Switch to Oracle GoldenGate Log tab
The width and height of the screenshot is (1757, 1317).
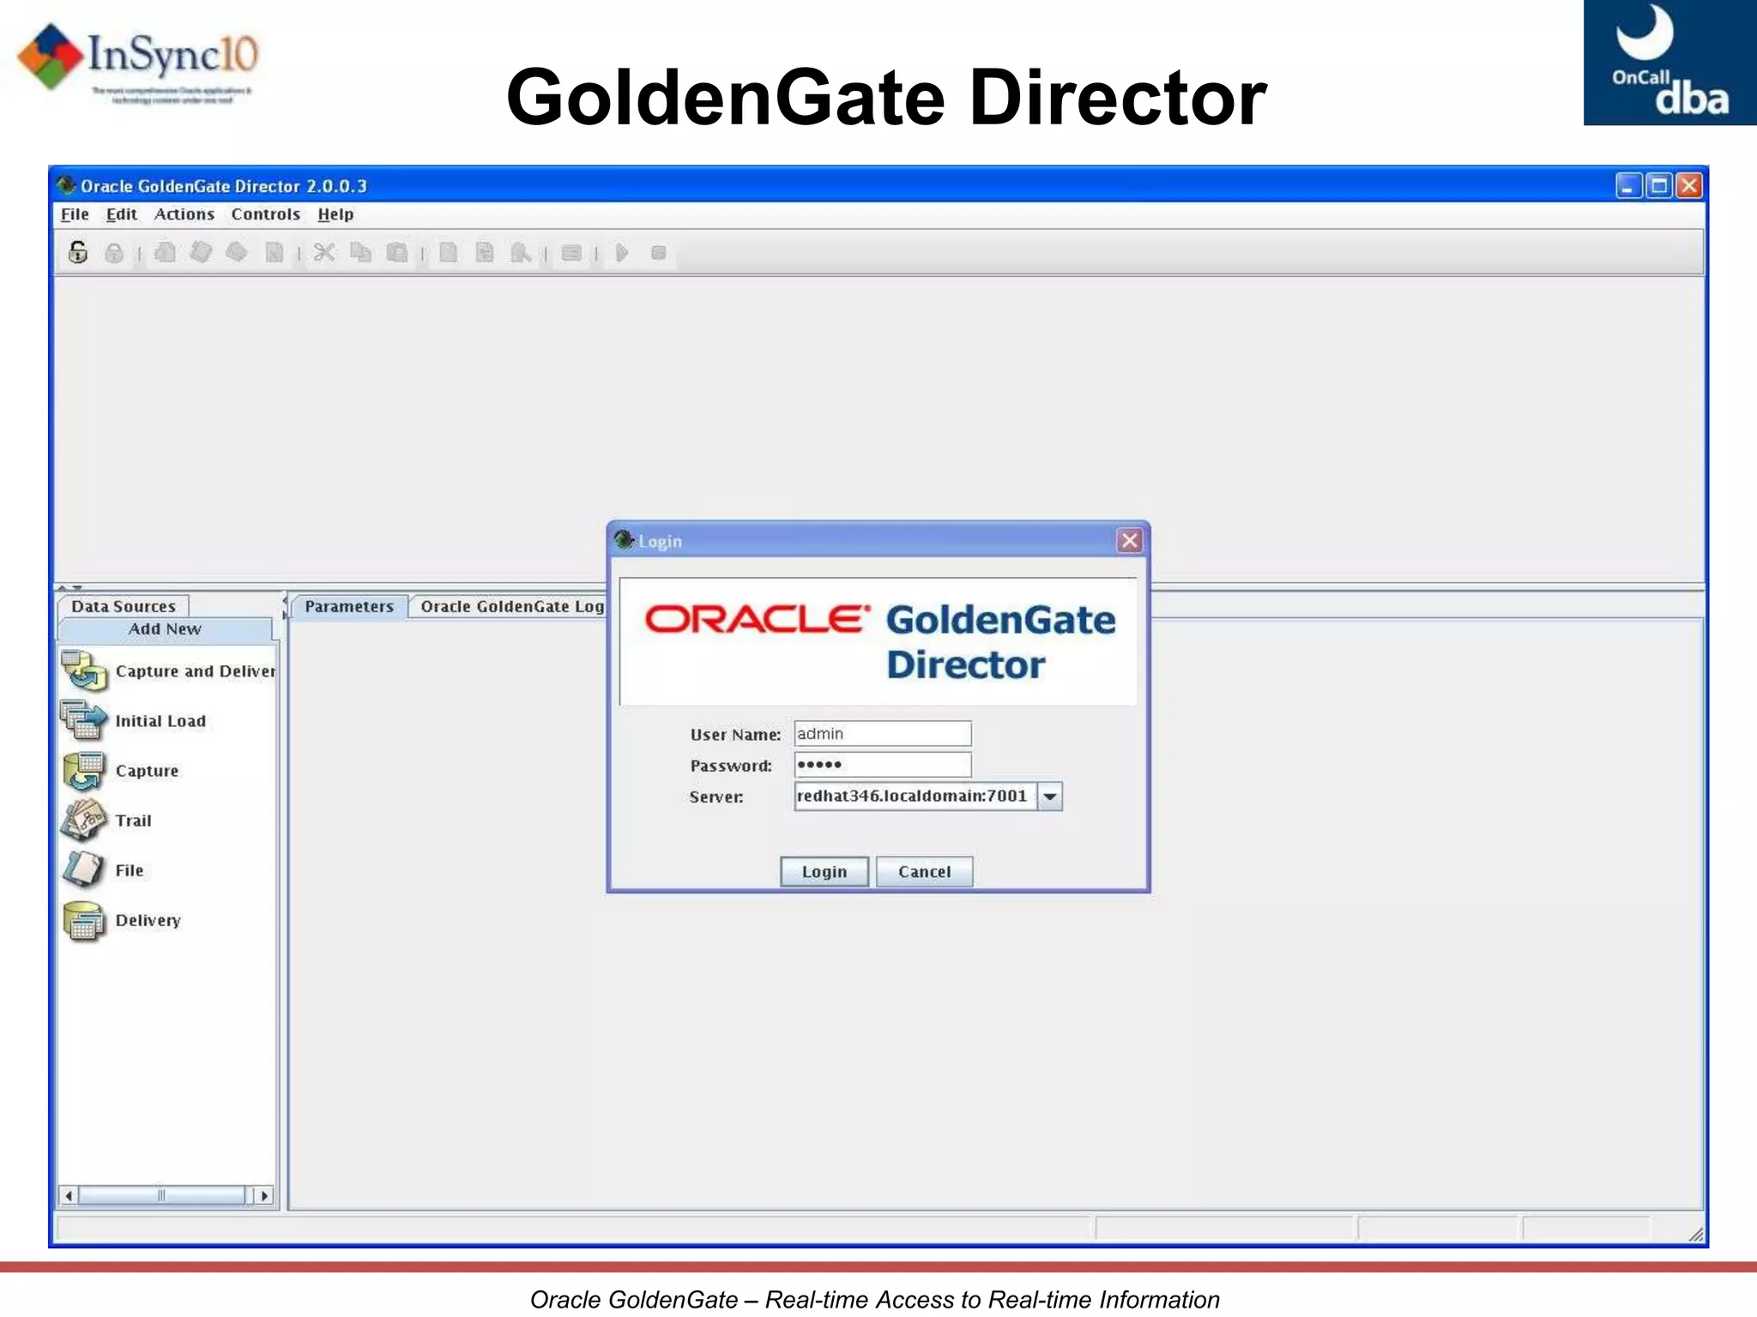(511, 606)
